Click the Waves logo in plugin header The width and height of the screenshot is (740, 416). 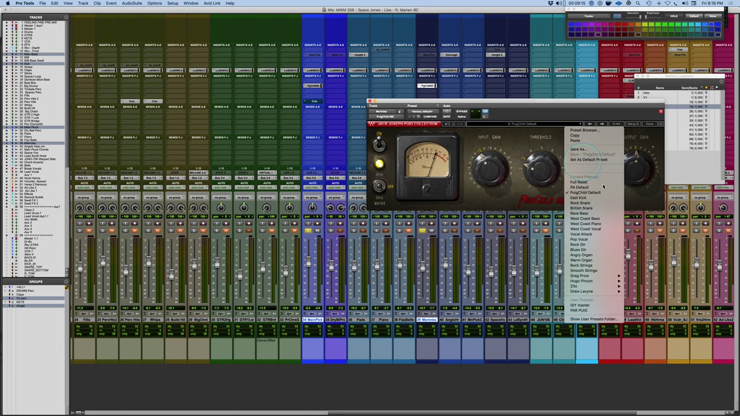372,124
